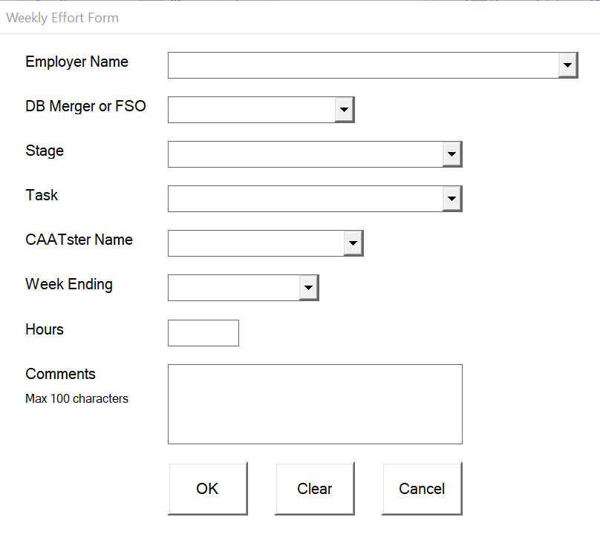The image size is (600, 537).
Task: Click inside the CAATster Name field
Action: point(256,243)
